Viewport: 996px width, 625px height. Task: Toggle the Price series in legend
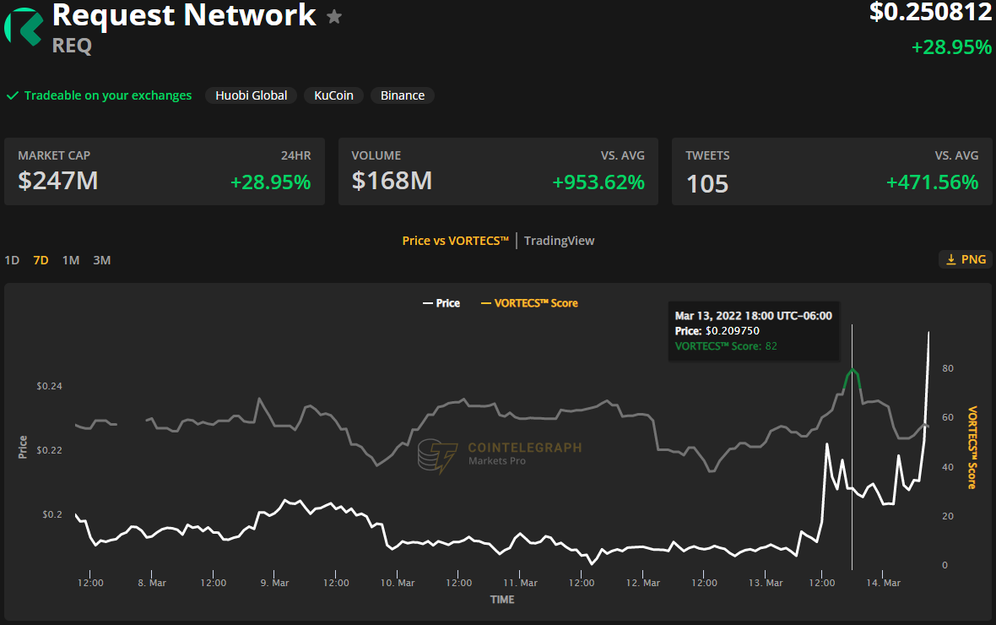(441, 303)
